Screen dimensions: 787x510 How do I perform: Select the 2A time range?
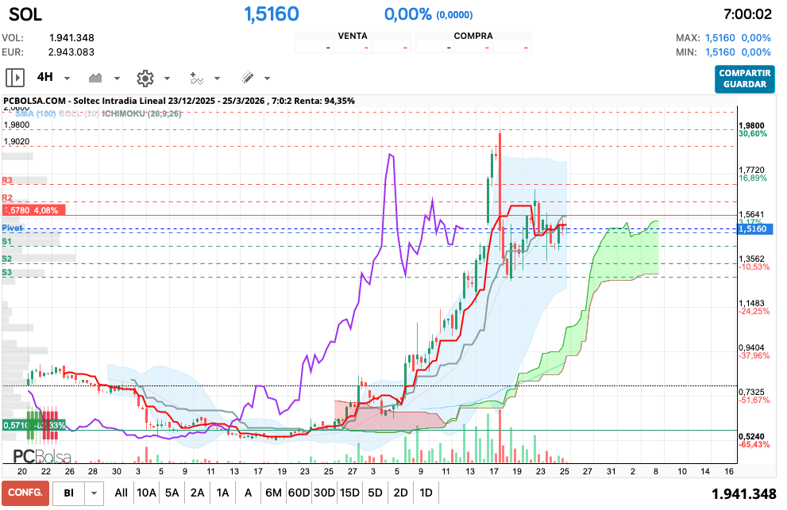click(197, 493)
